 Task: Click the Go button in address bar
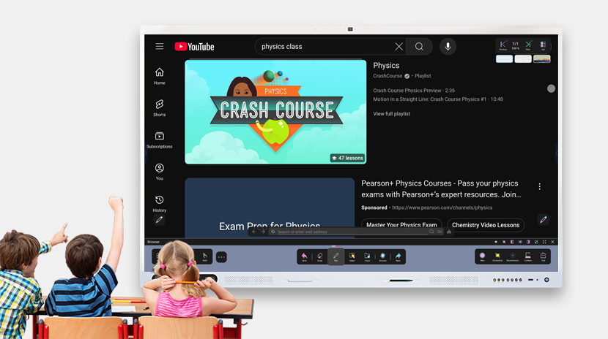[x=440, y=232]
